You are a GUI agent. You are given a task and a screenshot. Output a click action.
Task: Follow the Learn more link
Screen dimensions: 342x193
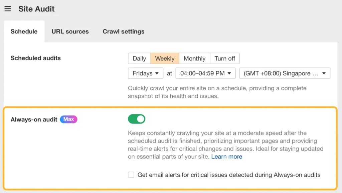click(227, 157)
